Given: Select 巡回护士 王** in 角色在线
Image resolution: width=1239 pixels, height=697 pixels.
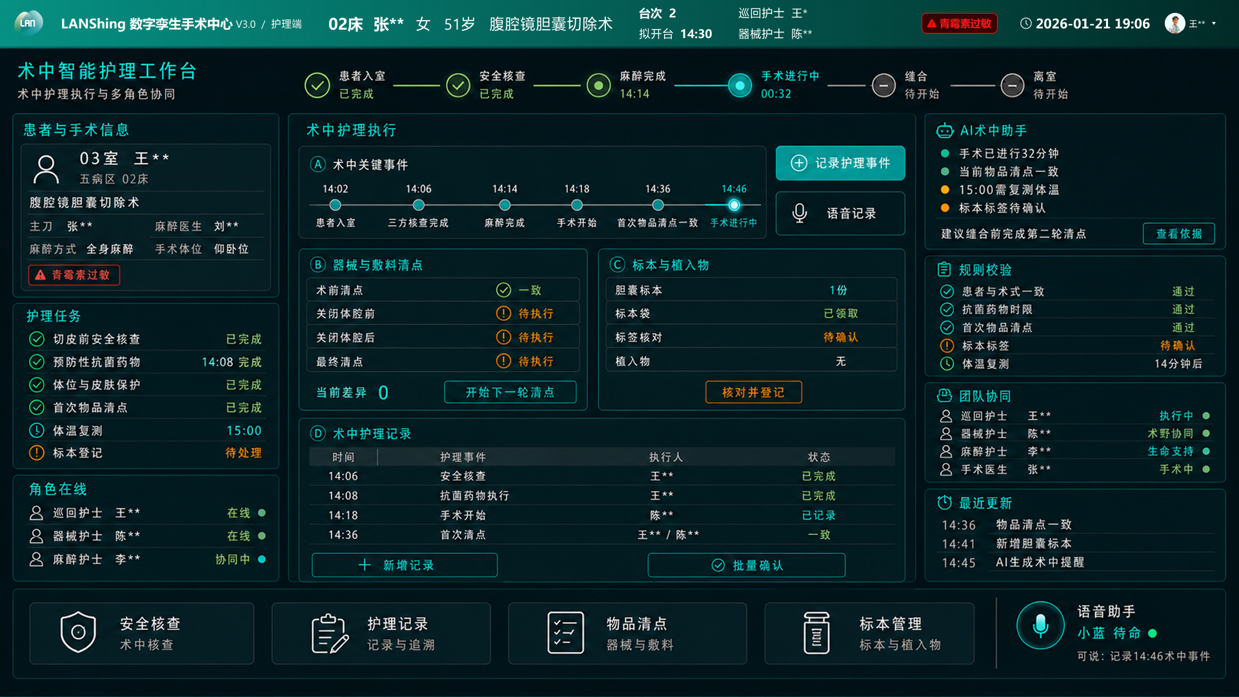Looking at the screenshot, I should click(147, 513).
